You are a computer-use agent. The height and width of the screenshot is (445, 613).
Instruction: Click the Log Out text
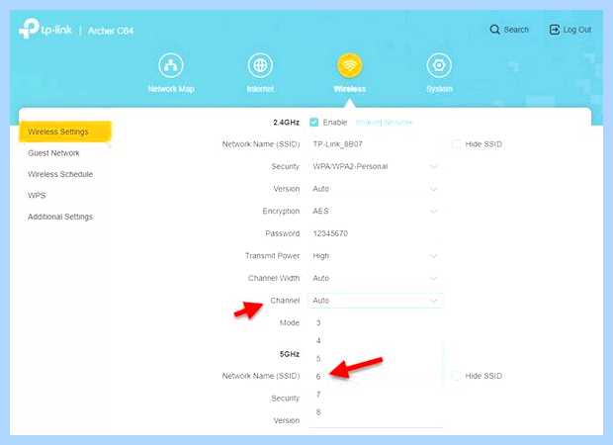pyautogui.click(x=577, y=30)
